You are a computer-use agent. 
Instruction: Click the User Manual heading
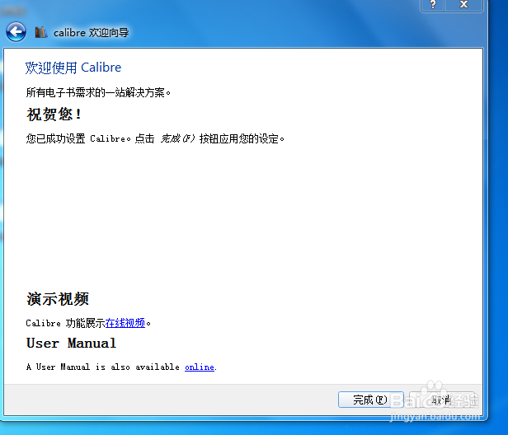tap(71, 343)
